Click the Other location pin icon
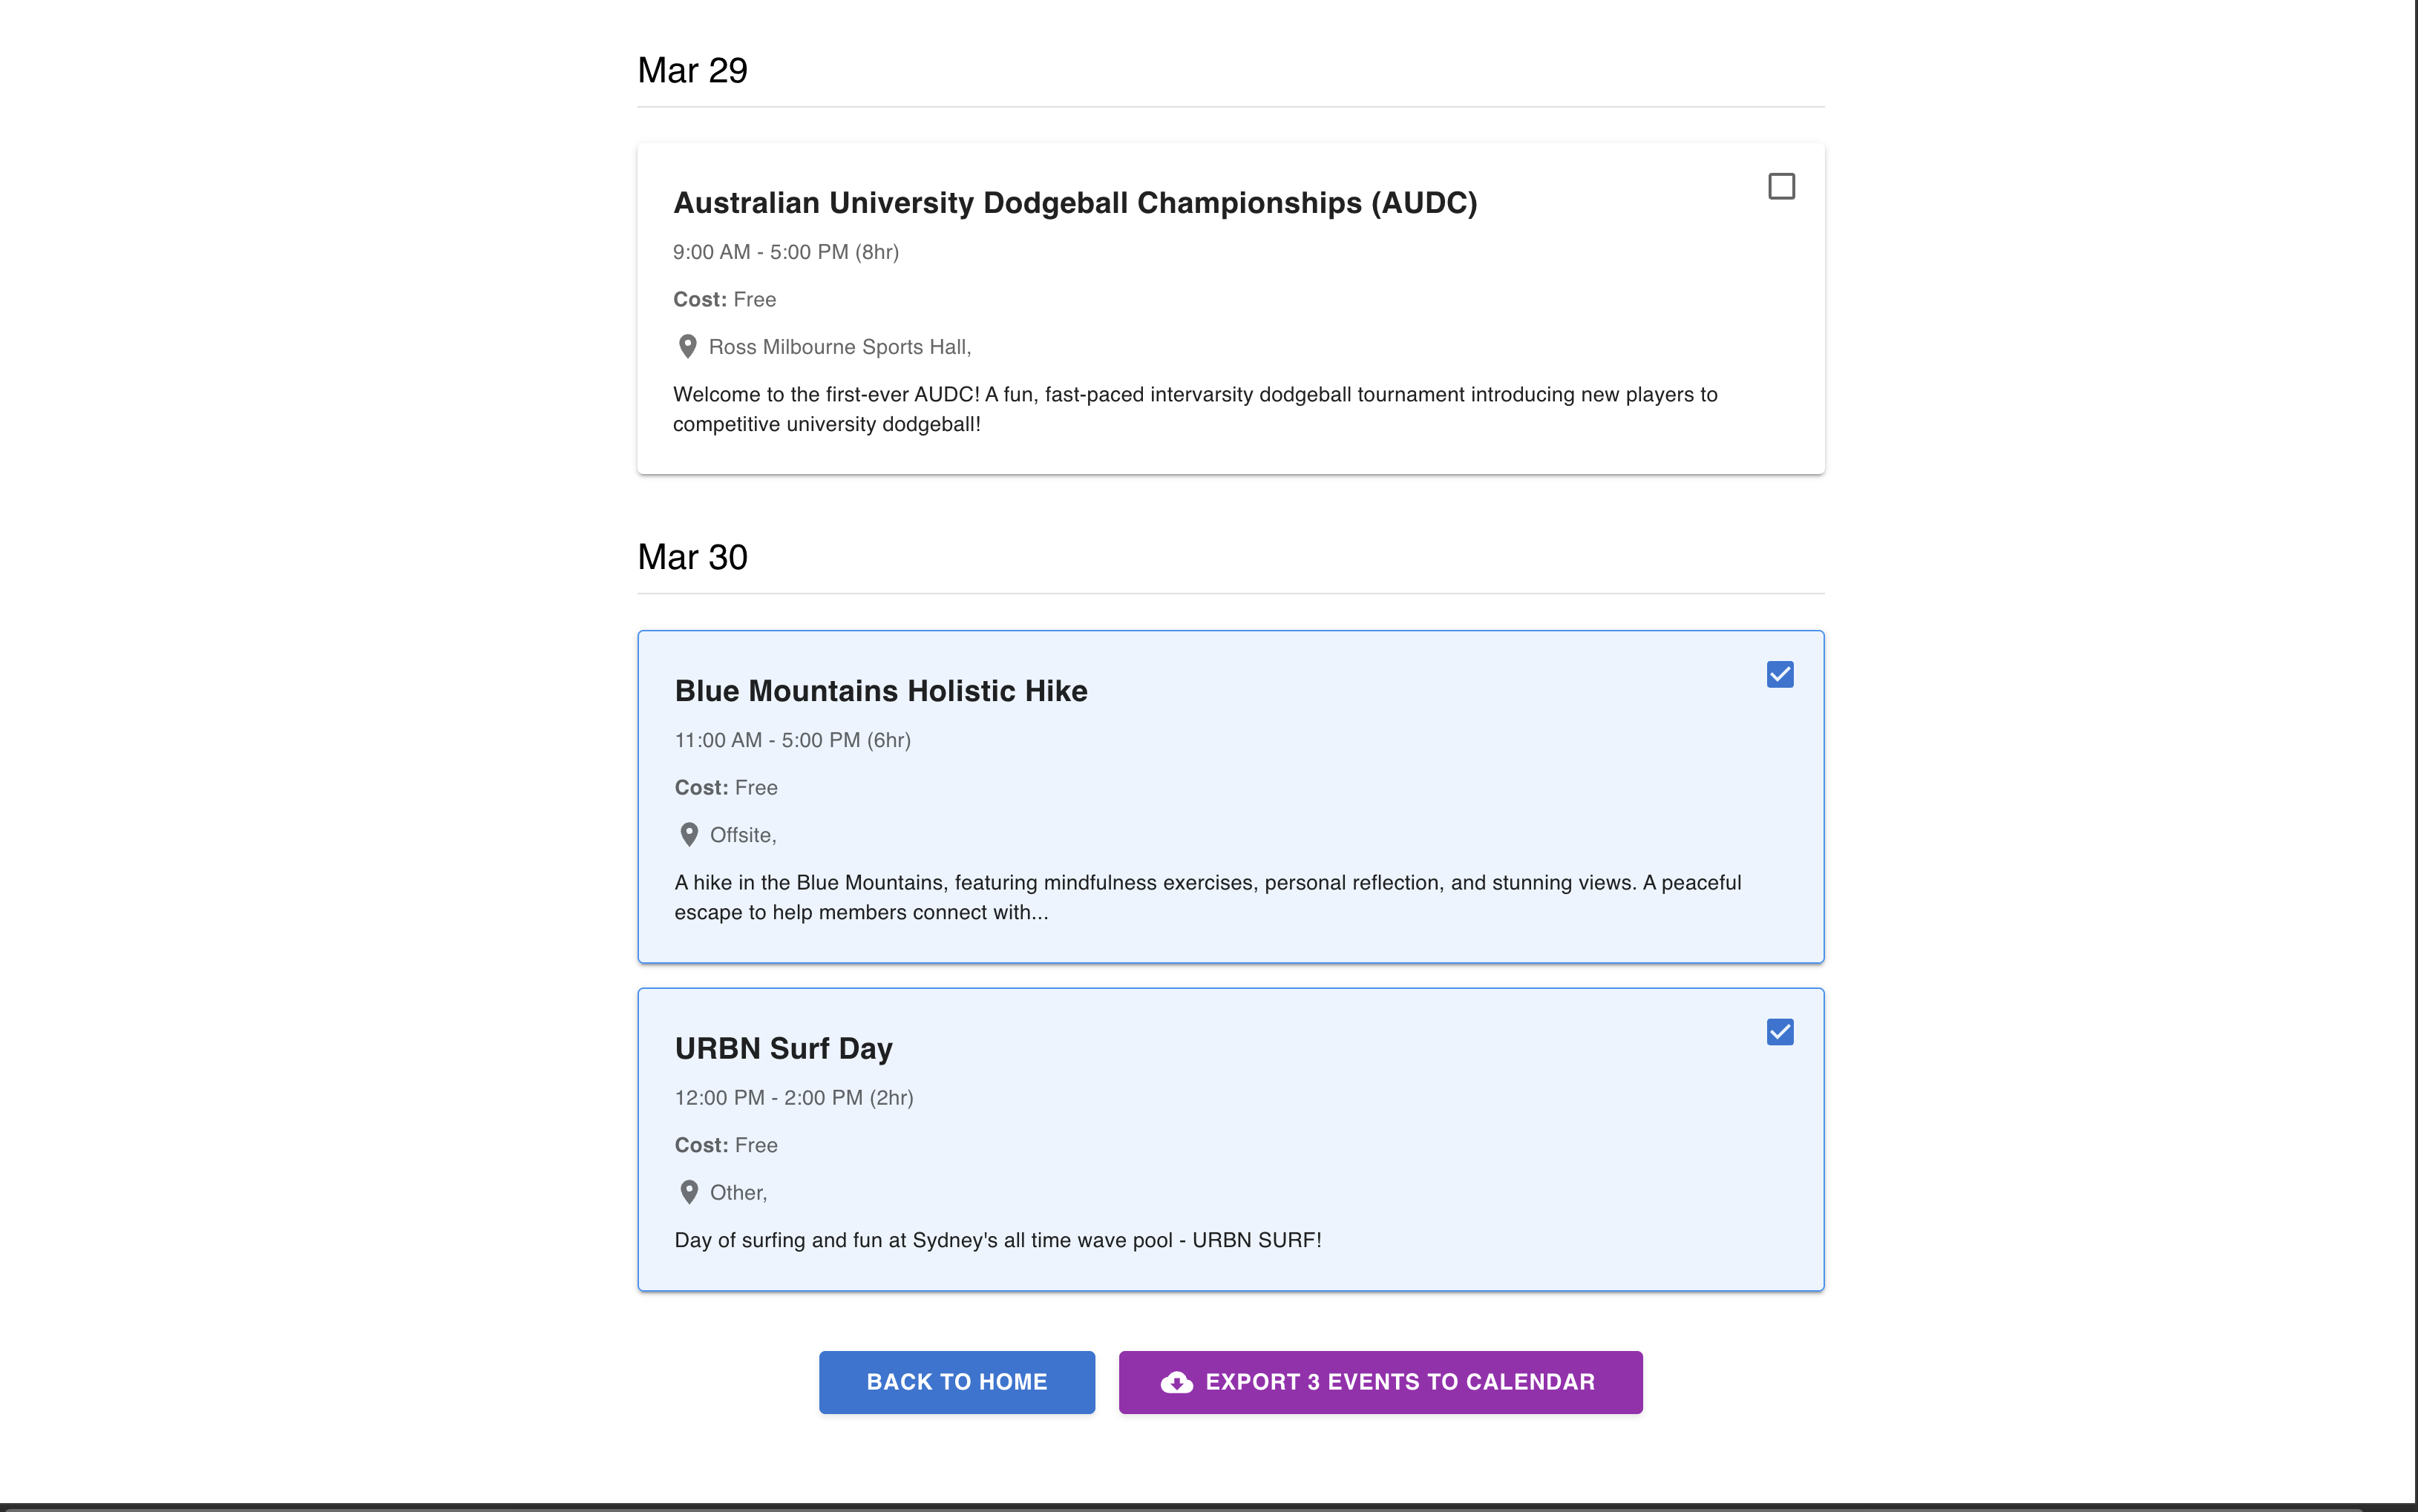Viewport: 2418px width, 1512px height. 688,1192
